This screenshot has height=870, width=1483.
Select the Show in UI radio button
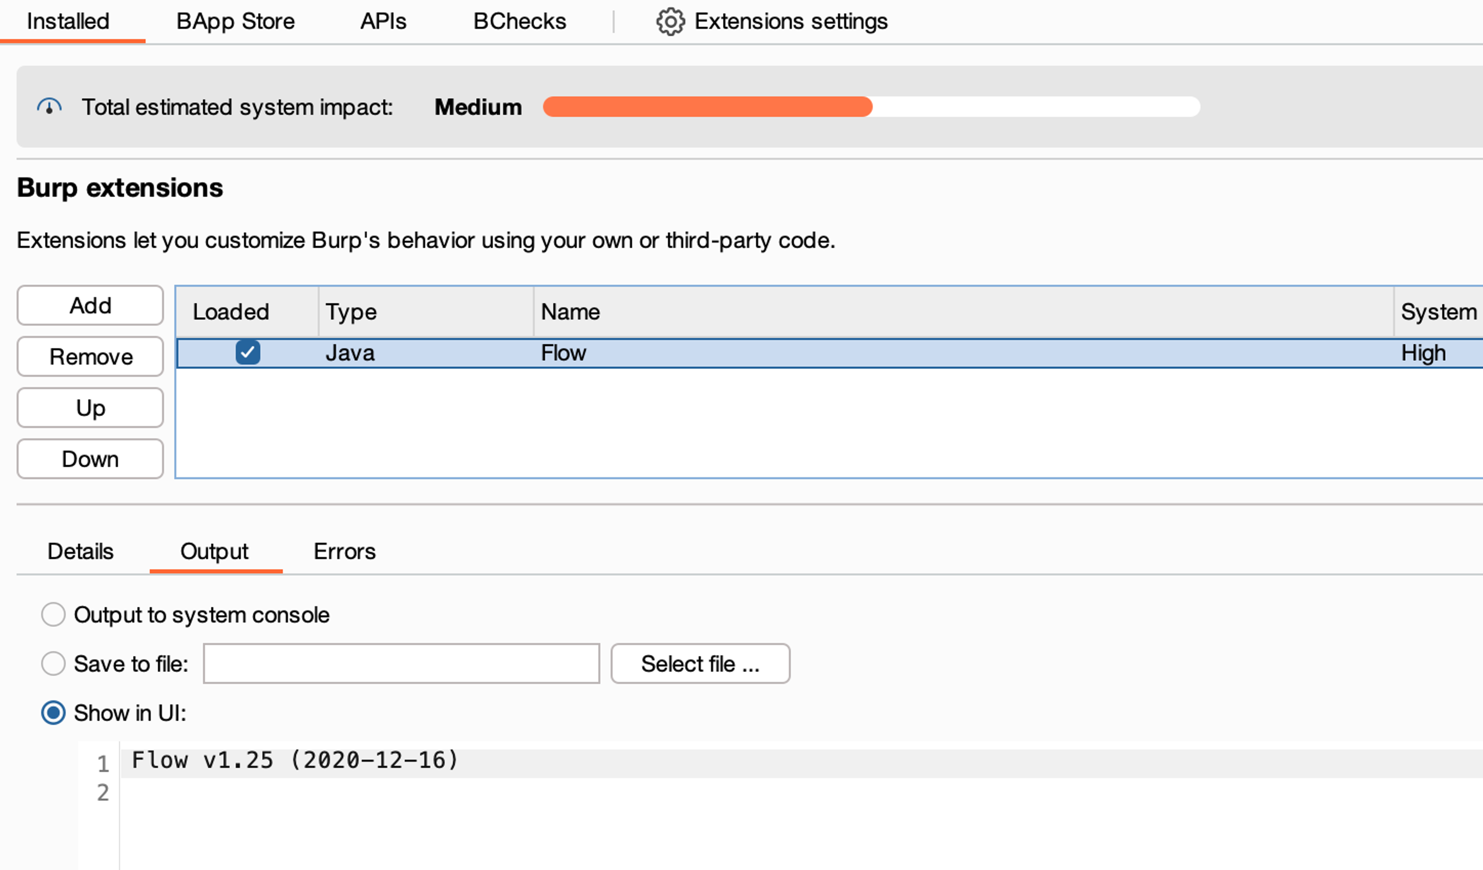(x=54, y=713)
